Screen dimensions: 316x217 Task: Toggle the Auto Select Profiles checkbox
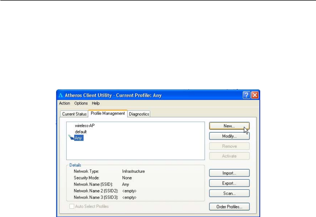click(x=71, y=206)
